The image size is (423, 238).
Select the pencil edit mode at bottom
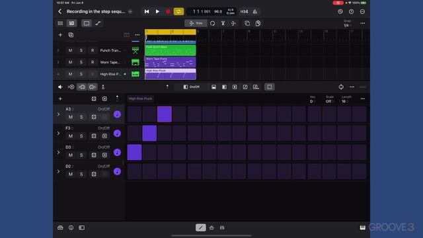201,227
